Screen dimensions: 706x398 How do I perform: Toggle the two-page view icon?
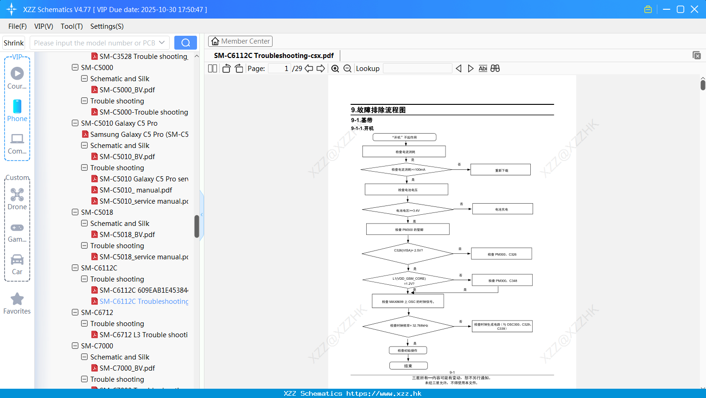213,68
